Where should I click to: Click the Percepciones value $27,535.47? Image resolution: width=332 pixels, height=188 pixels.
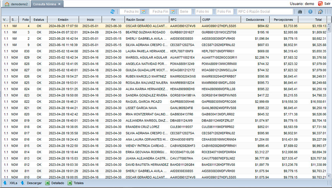(x=290, y=158)
